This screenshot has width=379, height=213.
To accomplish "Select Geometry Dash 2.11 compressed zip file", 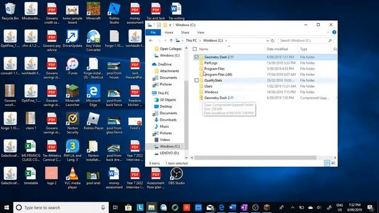I will [265, 98].
